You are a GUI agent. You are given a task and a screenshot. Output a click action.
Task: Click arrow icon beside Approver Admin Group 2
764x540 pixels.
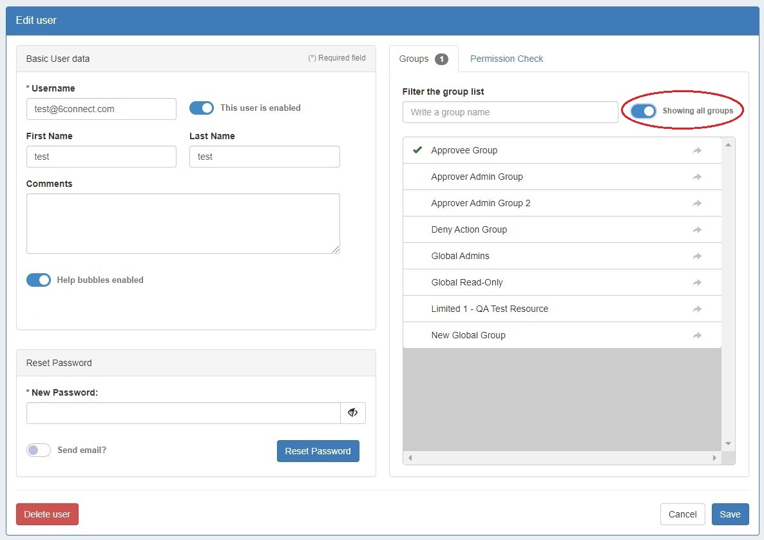[697, 203]
